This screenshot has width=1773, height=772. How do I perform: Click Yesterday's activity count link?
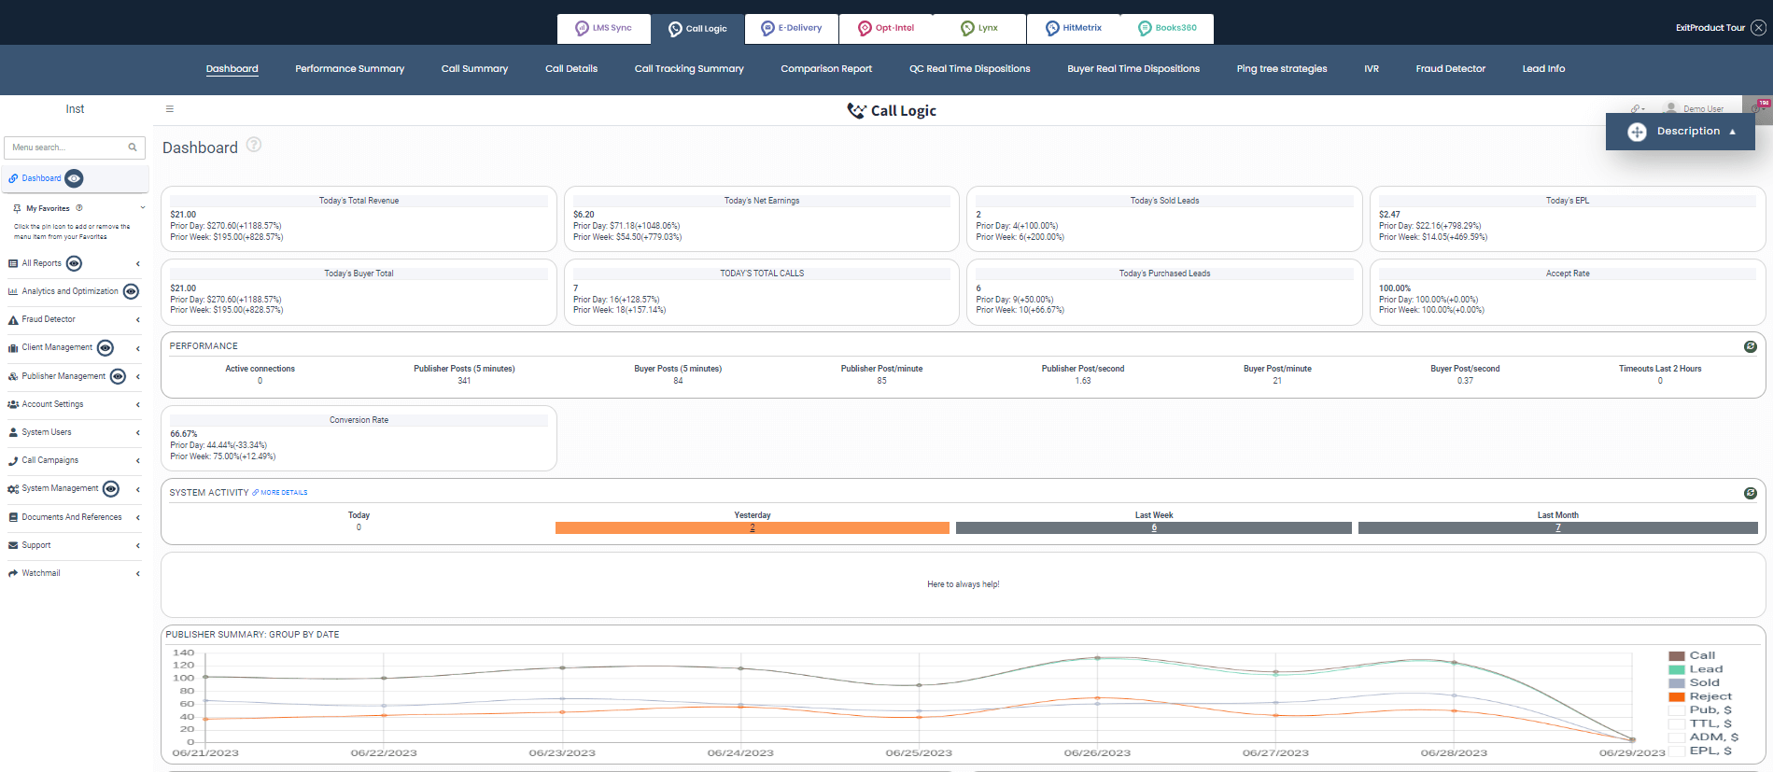(752, 527)
